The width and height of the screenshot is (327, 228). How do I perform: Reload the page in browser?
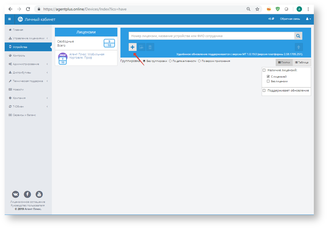28,9
